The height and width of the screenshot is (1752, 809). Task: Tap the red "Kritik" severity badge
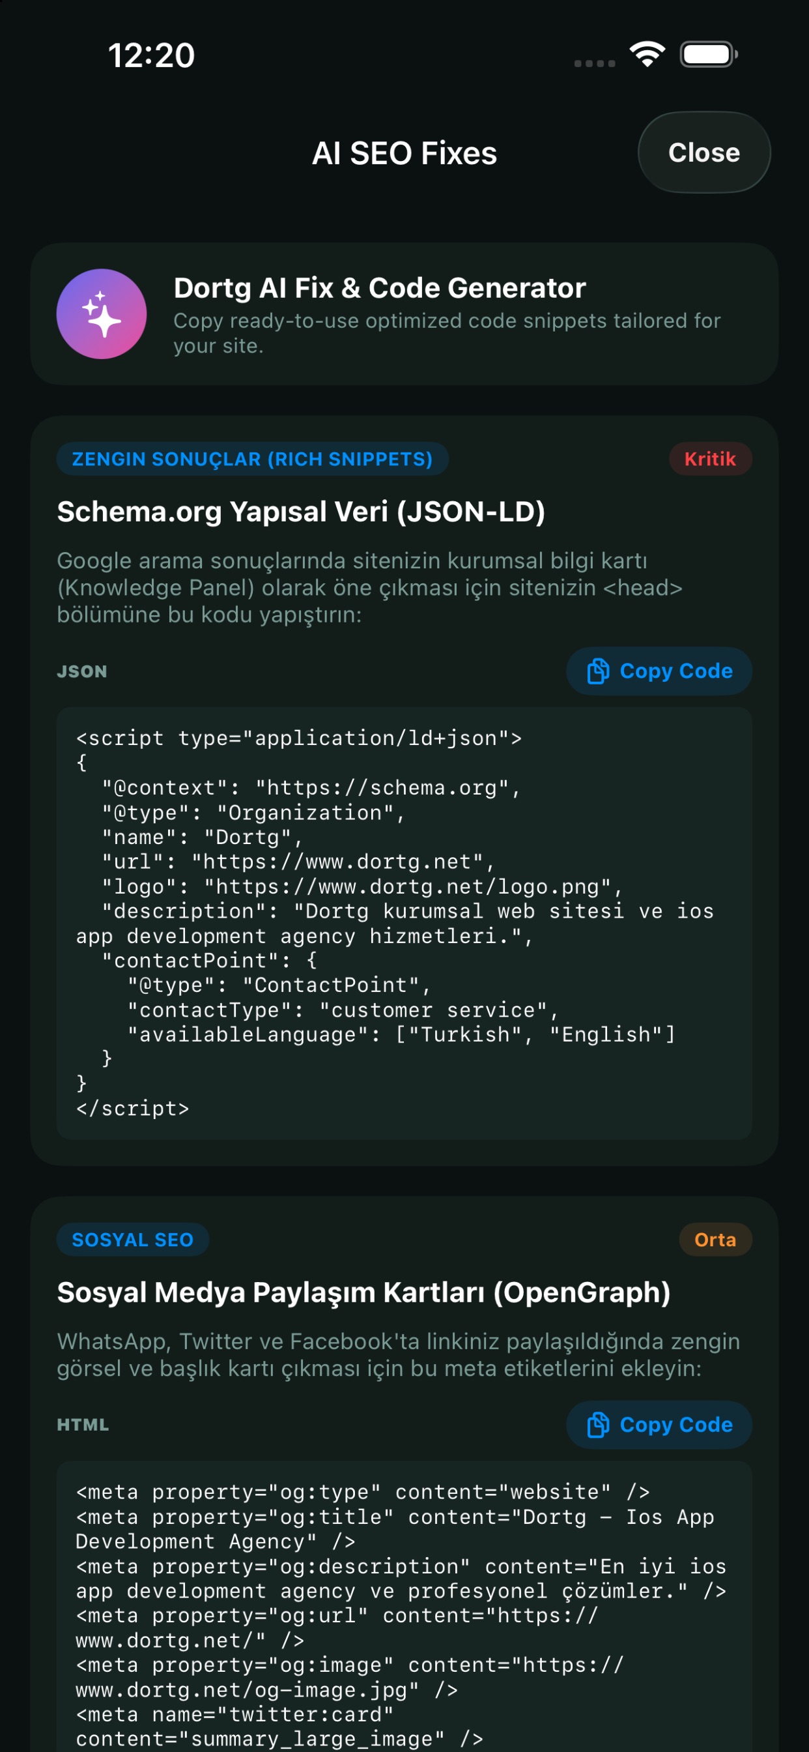(x=710, y=459)
